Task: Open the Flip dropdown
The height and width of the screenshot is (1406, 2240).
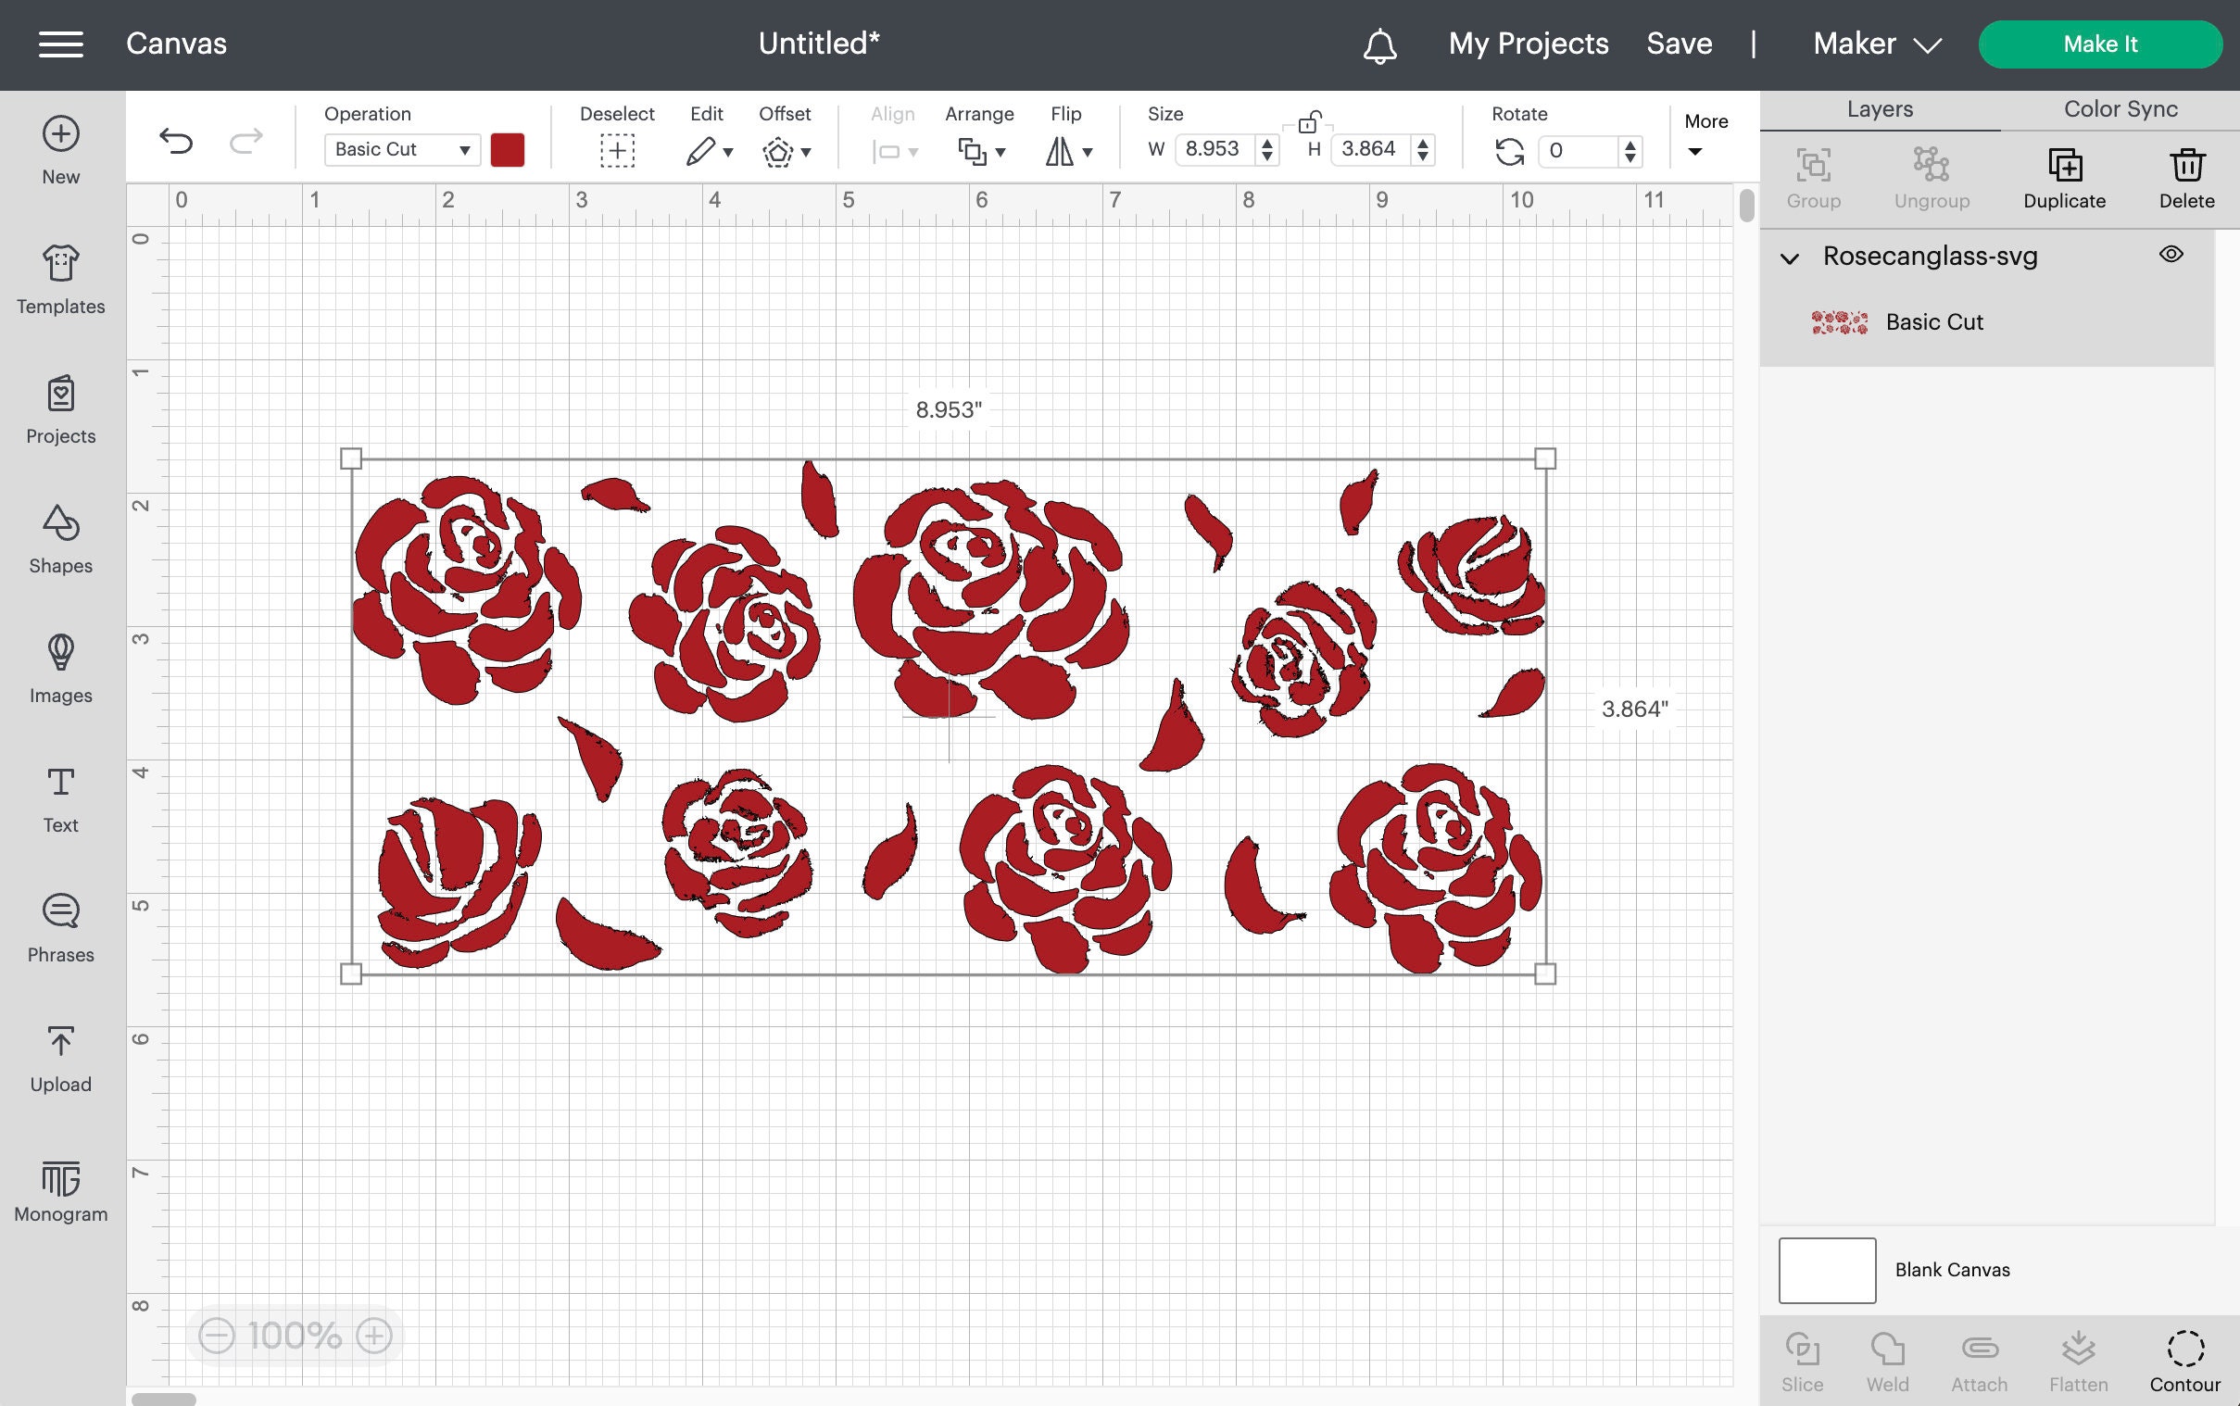Action: 1068,152
